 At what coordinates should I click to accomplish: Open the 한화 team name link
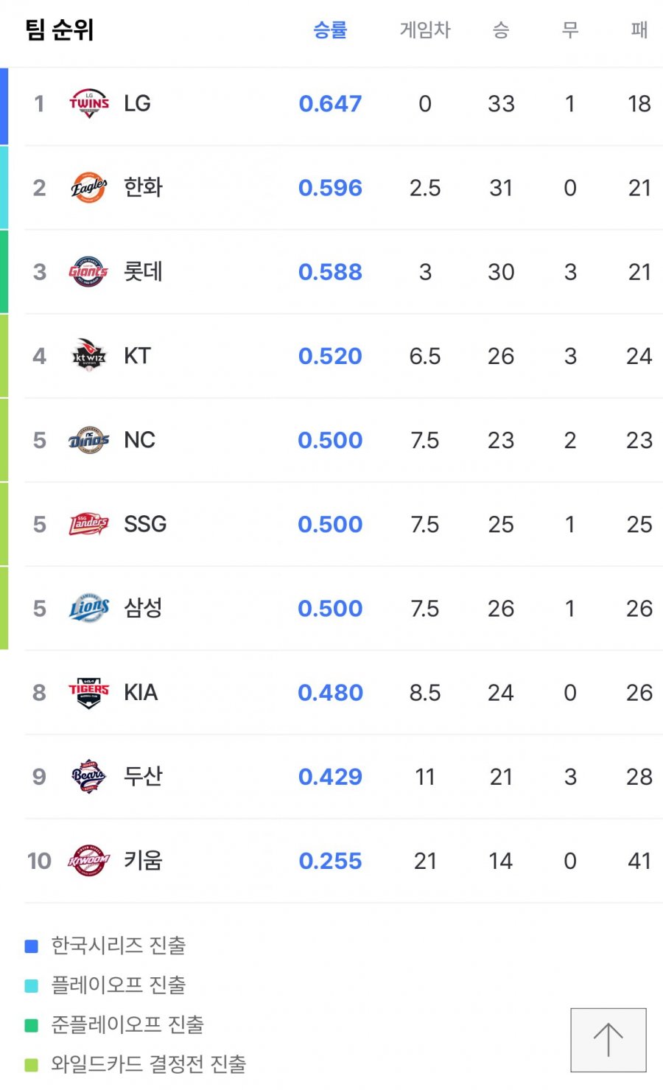point(144,187)
